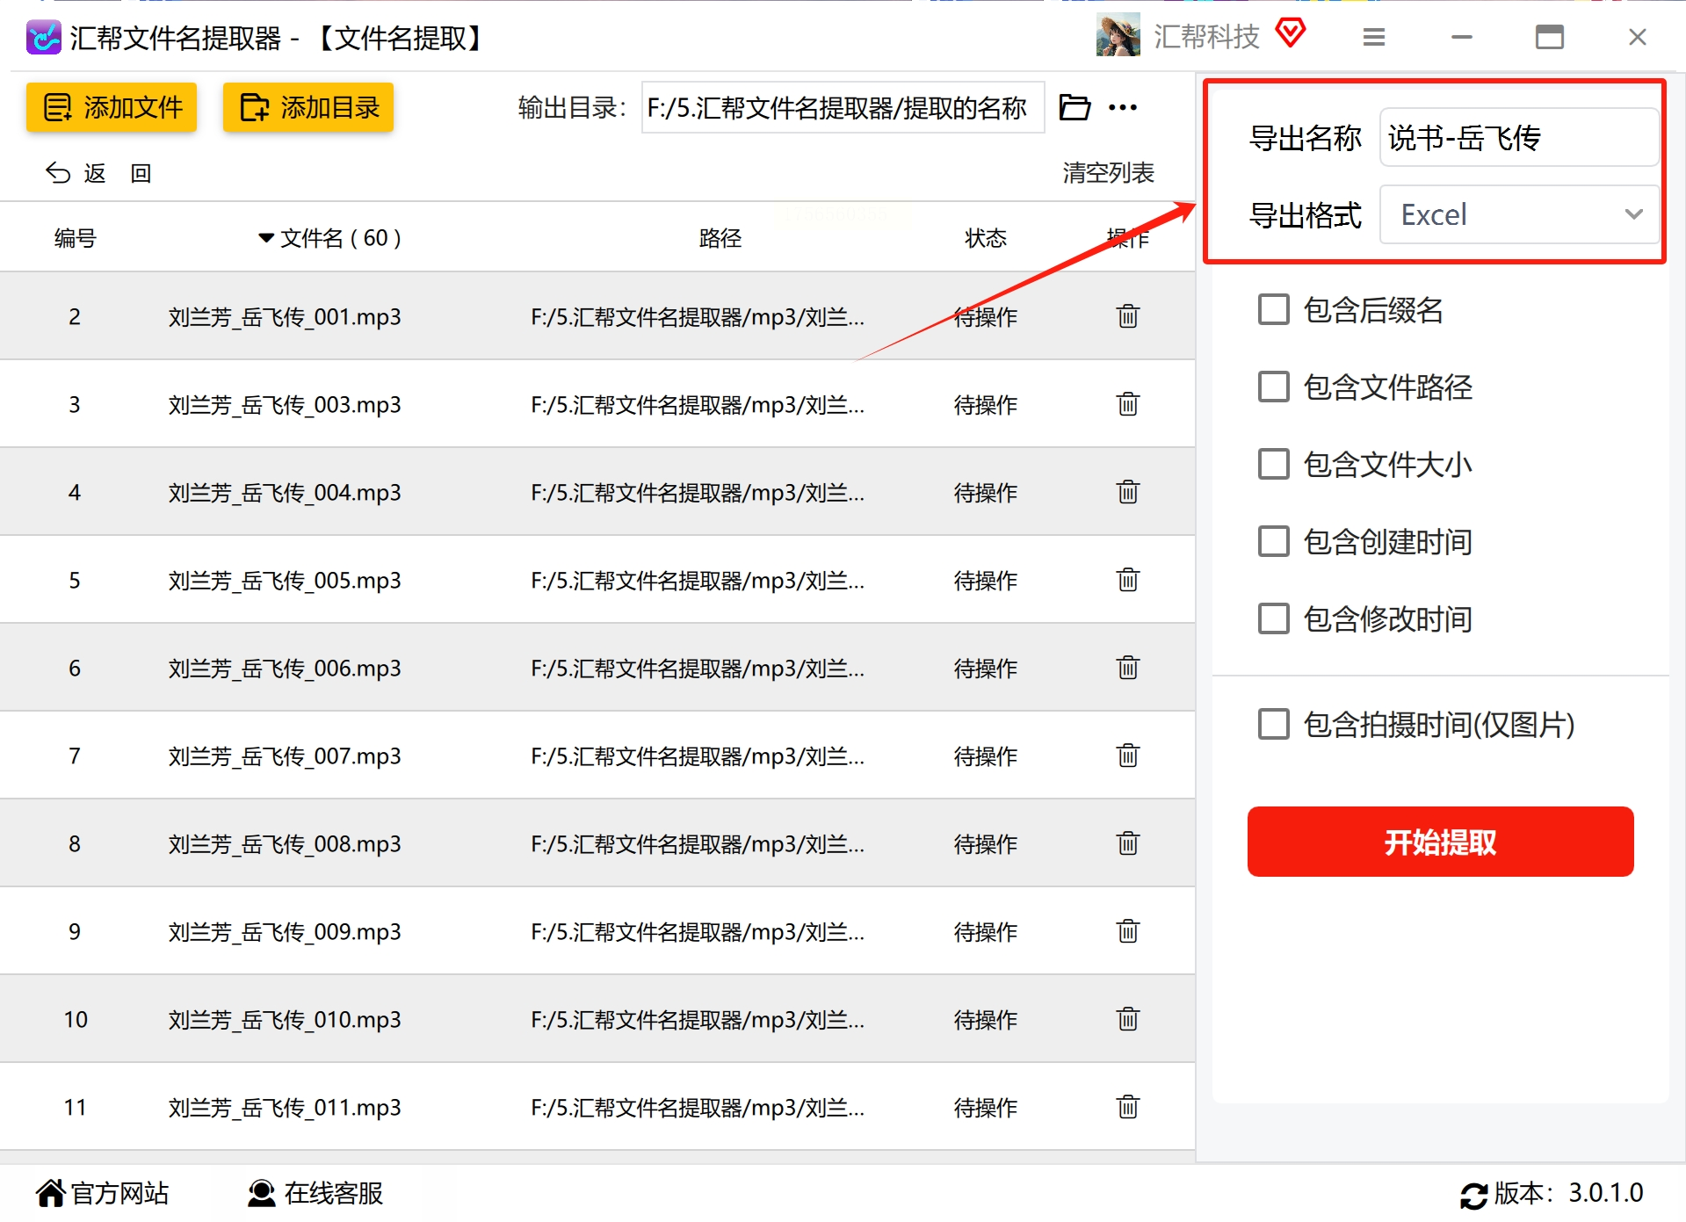Delete 刘兰芳_岳飞传_001.mp3 with its trash icon
1686x1222 pixels.
coord(1128,316)
